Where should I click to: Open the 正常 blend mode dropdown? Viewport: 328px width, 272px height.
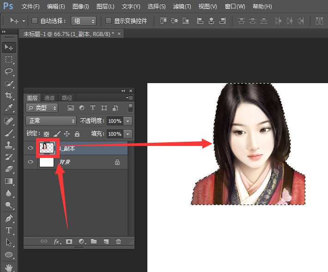click(x=51, y=121)
